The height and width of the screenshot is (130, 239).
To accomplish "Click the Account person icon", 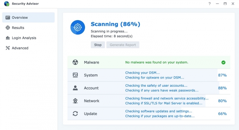I will [75, 88].
